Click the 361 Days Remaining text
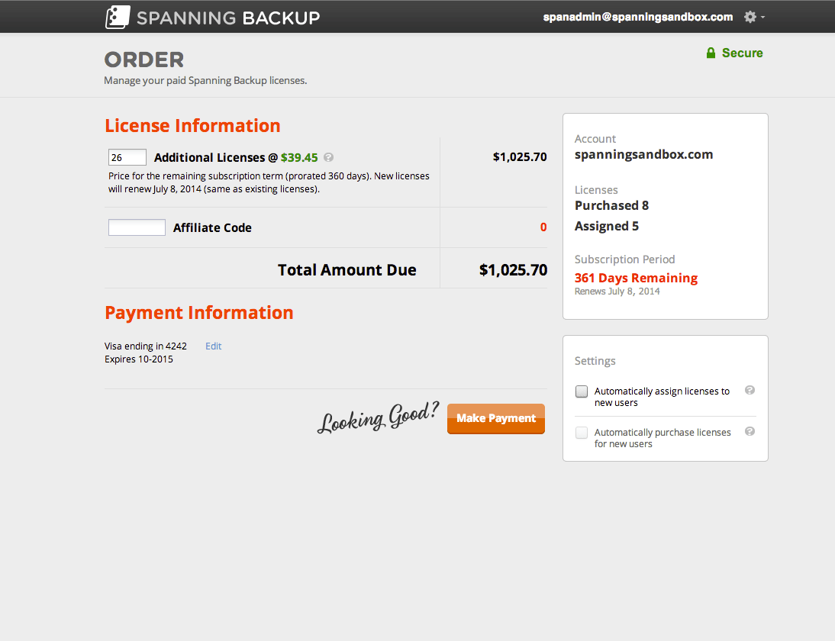The height and width of the screenshot is (641, 835). coord(636,278)
